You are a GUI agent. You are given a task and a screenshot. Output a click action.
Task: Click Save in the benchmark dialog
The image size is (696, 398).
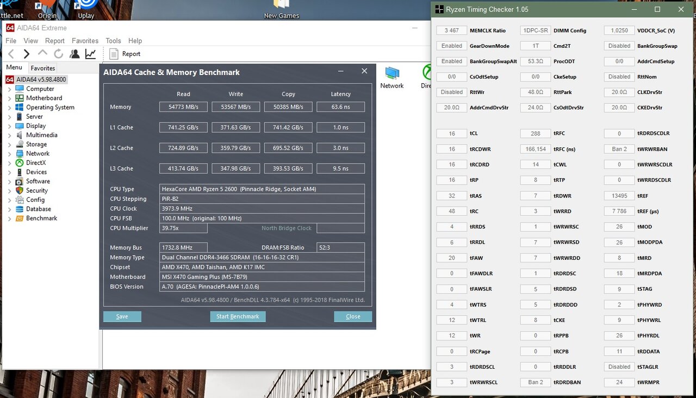[122, 316]
